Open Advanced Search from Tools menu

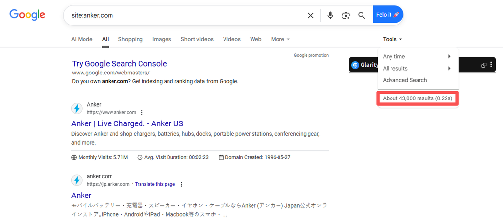pos(405,80)
